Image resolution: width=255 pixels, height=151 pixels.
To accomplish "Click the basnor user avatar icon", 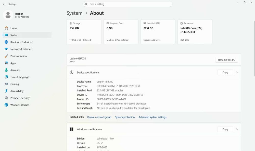I will pos(8,15).
